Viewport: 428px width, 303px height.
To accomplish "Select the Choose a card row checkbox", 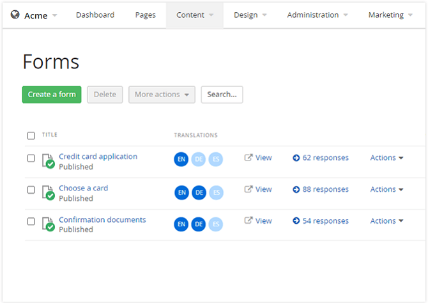I will click(31, 190).
